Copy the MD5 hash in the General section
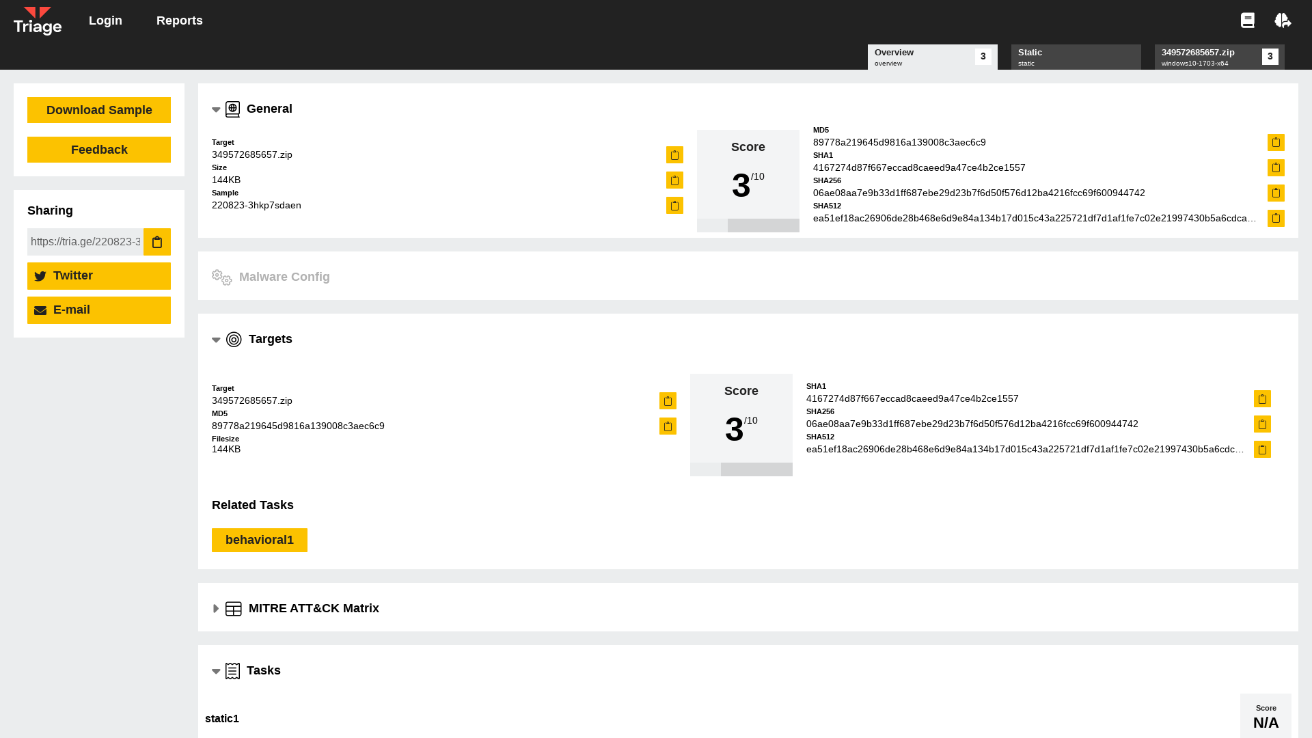Screen dimensions: 1312x738 [x=1276, y=143]
